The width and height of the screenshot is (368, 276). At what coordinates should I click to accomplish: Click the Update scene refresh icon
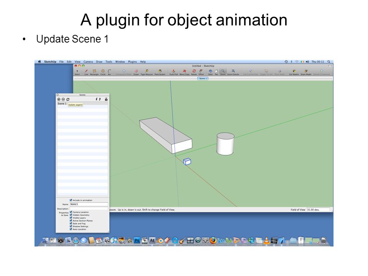[x=68, y=99]
